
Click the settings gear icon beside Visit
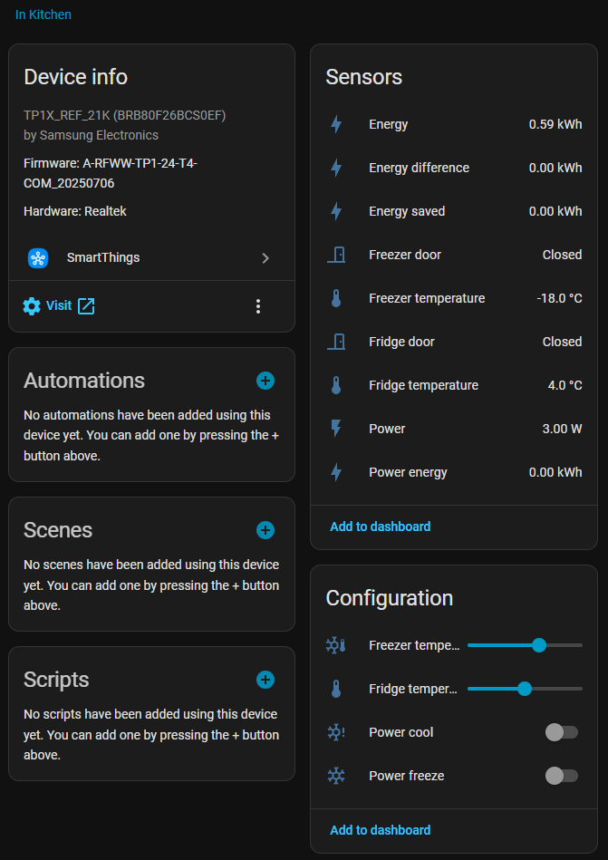(32, 306)
